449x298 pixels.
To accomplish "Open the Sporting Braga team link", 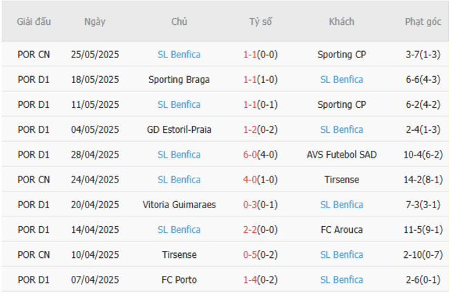I will [x=179, y=80].
